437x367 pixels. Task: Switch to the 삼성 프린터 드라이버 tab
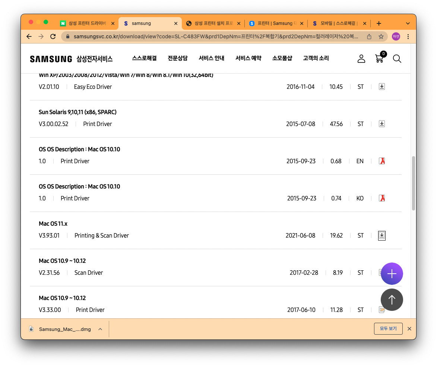coord(87,23)
